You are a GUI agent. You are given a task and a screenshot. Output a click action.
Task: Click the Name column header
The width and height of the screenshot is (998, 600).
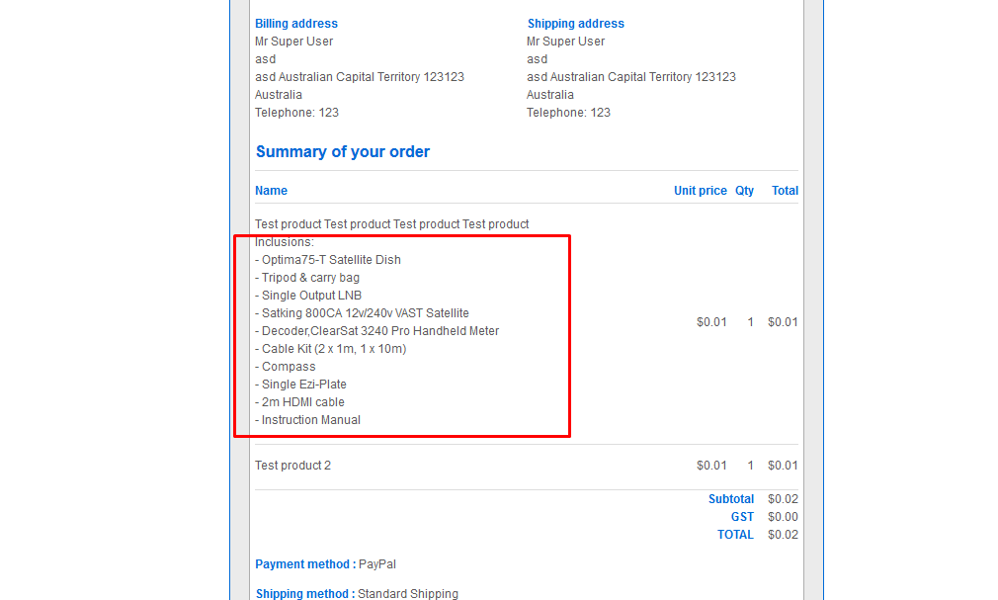coord(271,191)
